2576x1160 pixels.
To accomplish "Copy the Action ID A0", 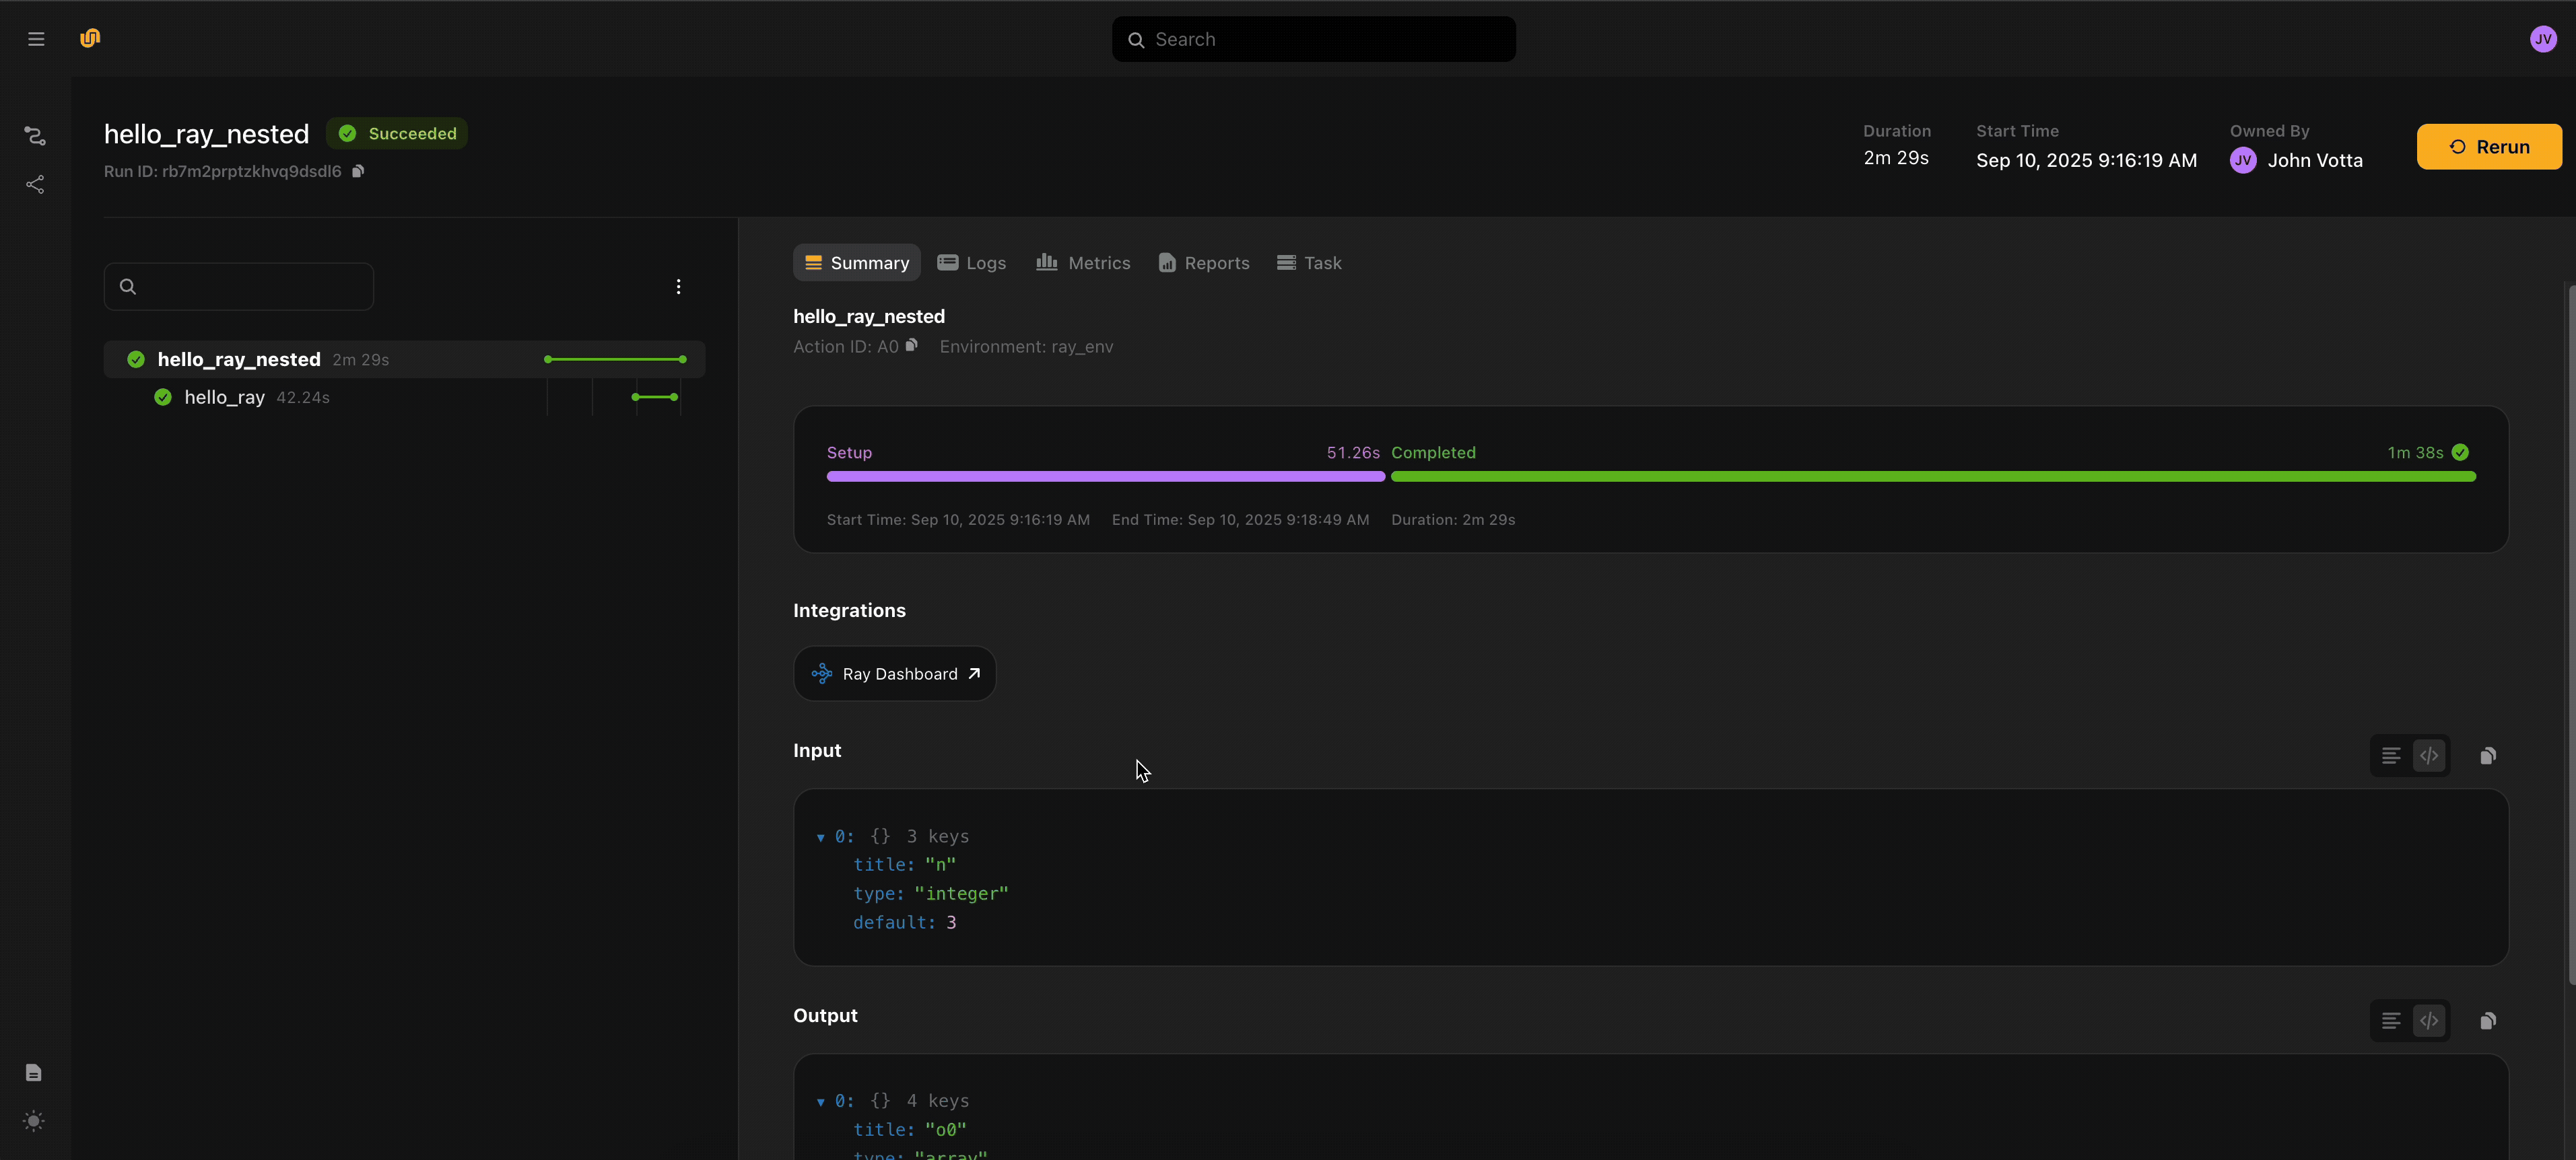I will (x=911, y=346).
